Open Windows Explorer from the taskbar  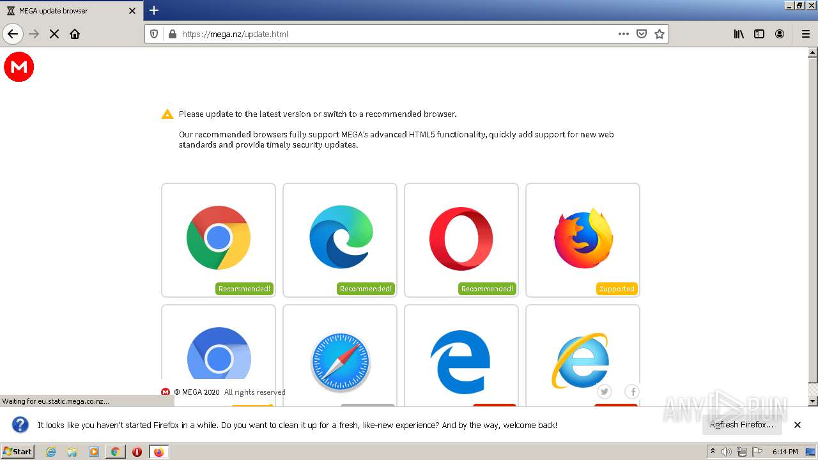(72, 452)
